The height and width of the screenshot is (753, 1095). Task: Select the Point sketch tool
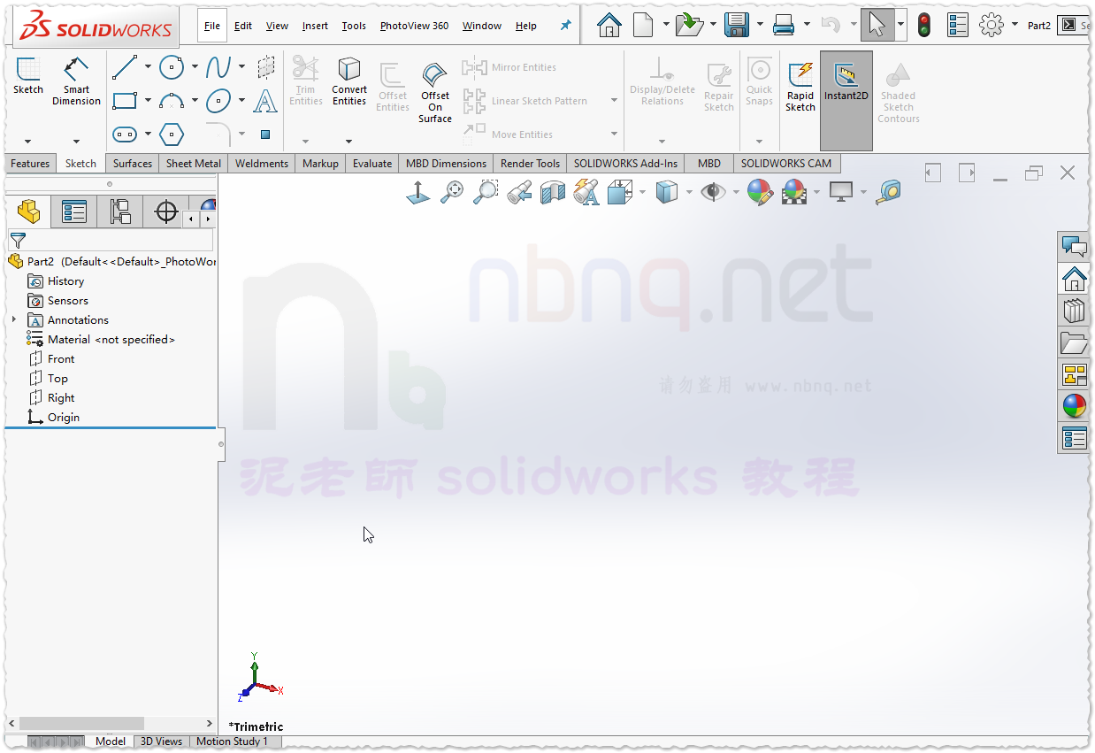tap(265, 134)
